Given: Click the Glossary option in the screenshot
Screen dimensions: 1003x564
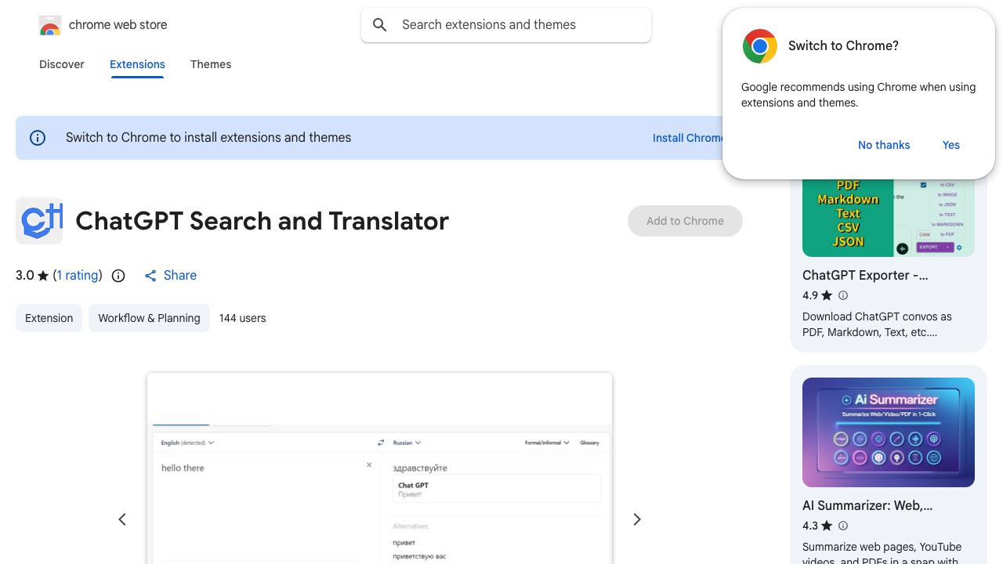Looking at the screenshot, I should pyautogui.click(x=589, y=443).
